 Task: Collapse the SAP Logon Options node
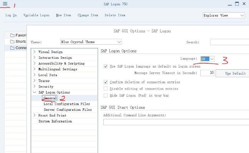point(35,92)
